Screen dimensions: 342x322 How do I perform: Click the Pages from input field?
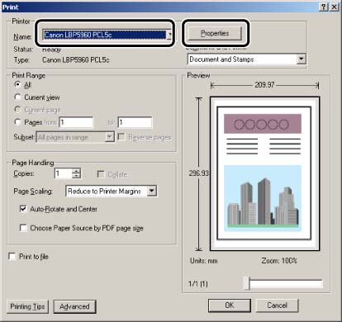coord(76,122)
